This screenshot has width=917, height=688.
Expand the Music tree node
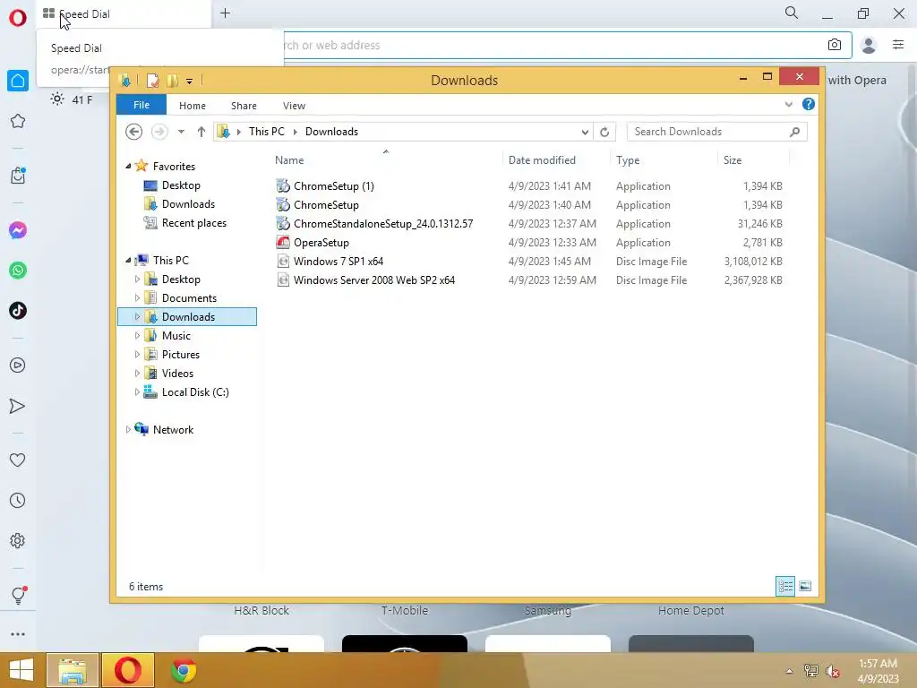tap(137, 336)
